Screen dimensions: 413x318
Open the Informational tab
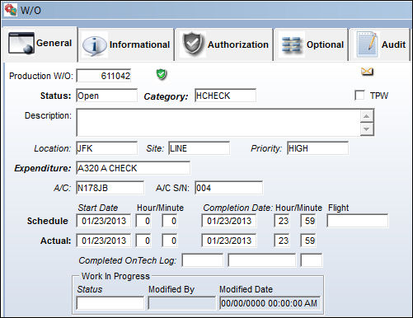126,44
